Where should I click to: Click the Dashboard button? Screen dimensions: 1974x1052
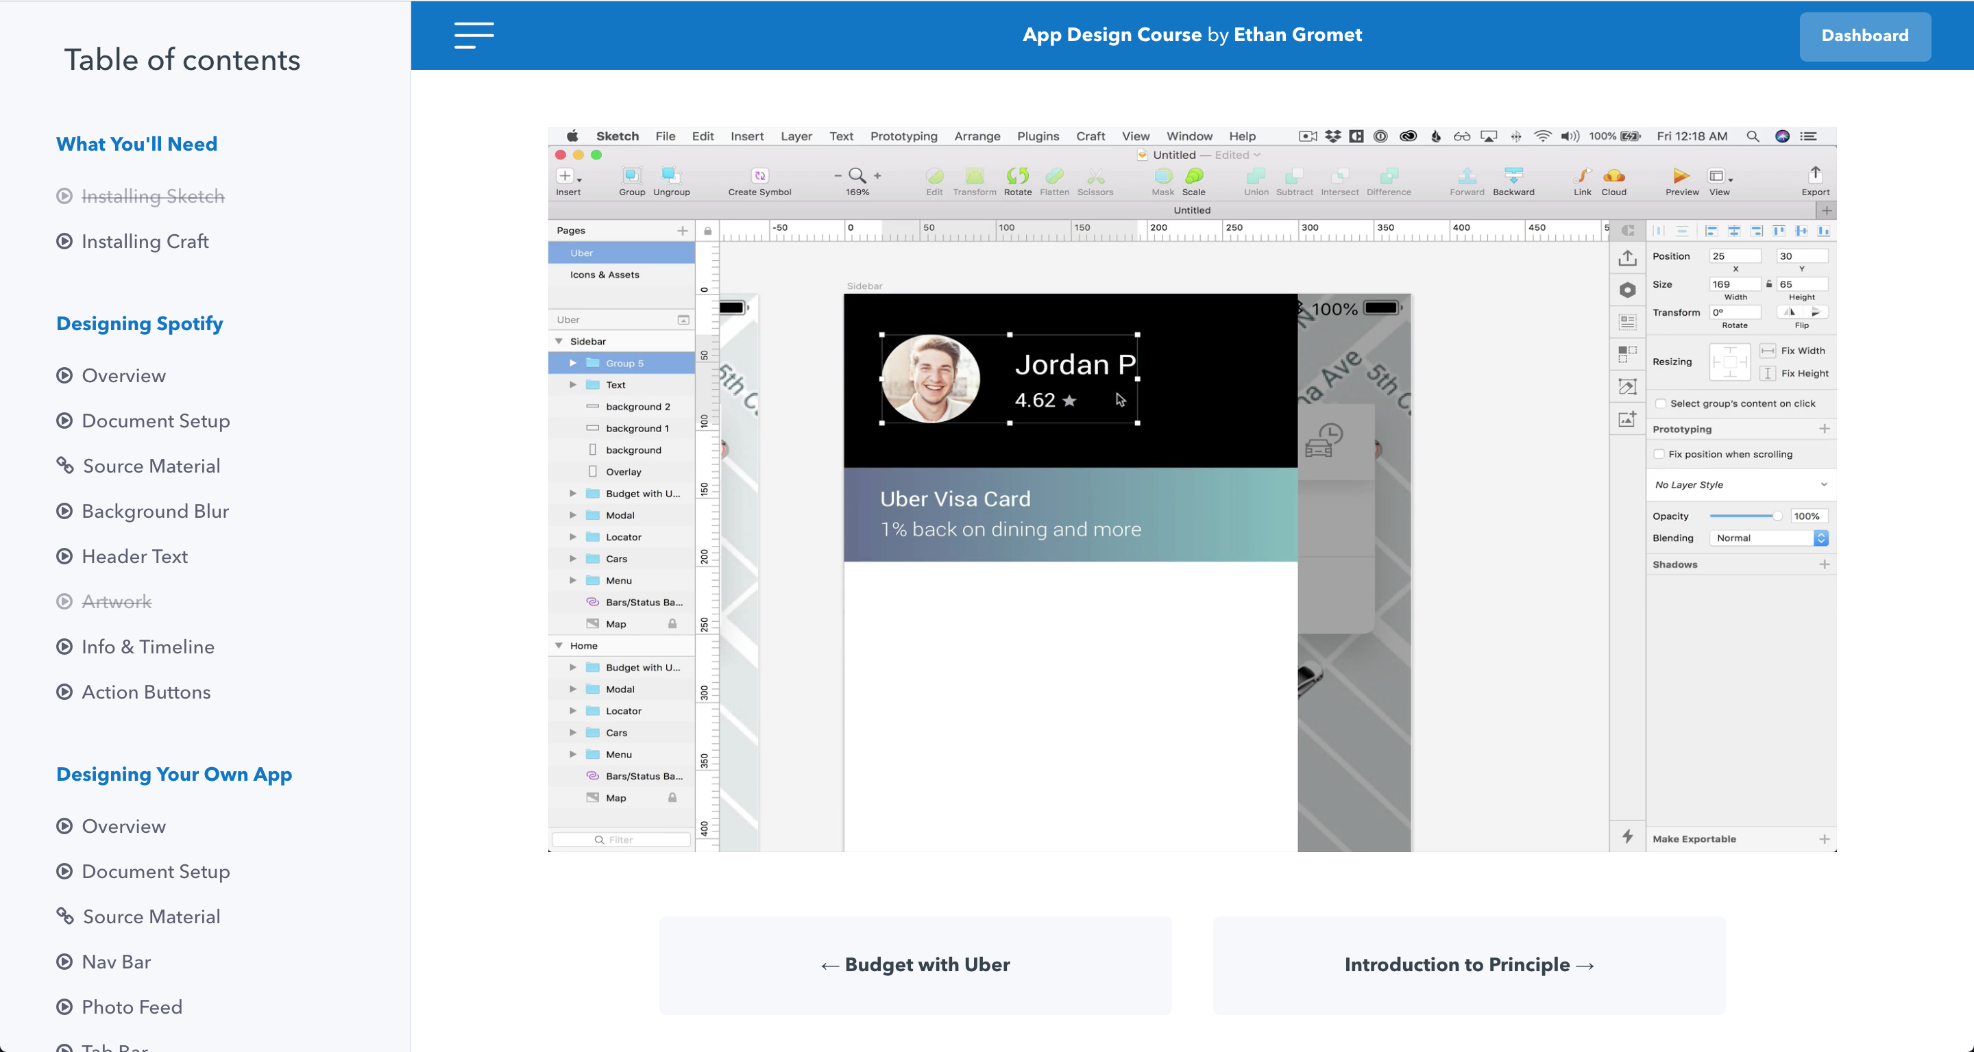(1864, 36)
